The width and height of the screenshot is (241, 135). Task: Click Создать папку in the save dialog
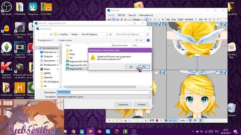[65, 40]
